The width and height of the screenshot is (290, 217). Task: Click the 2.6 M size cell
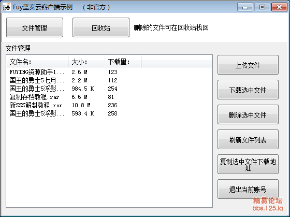point(80,72)
